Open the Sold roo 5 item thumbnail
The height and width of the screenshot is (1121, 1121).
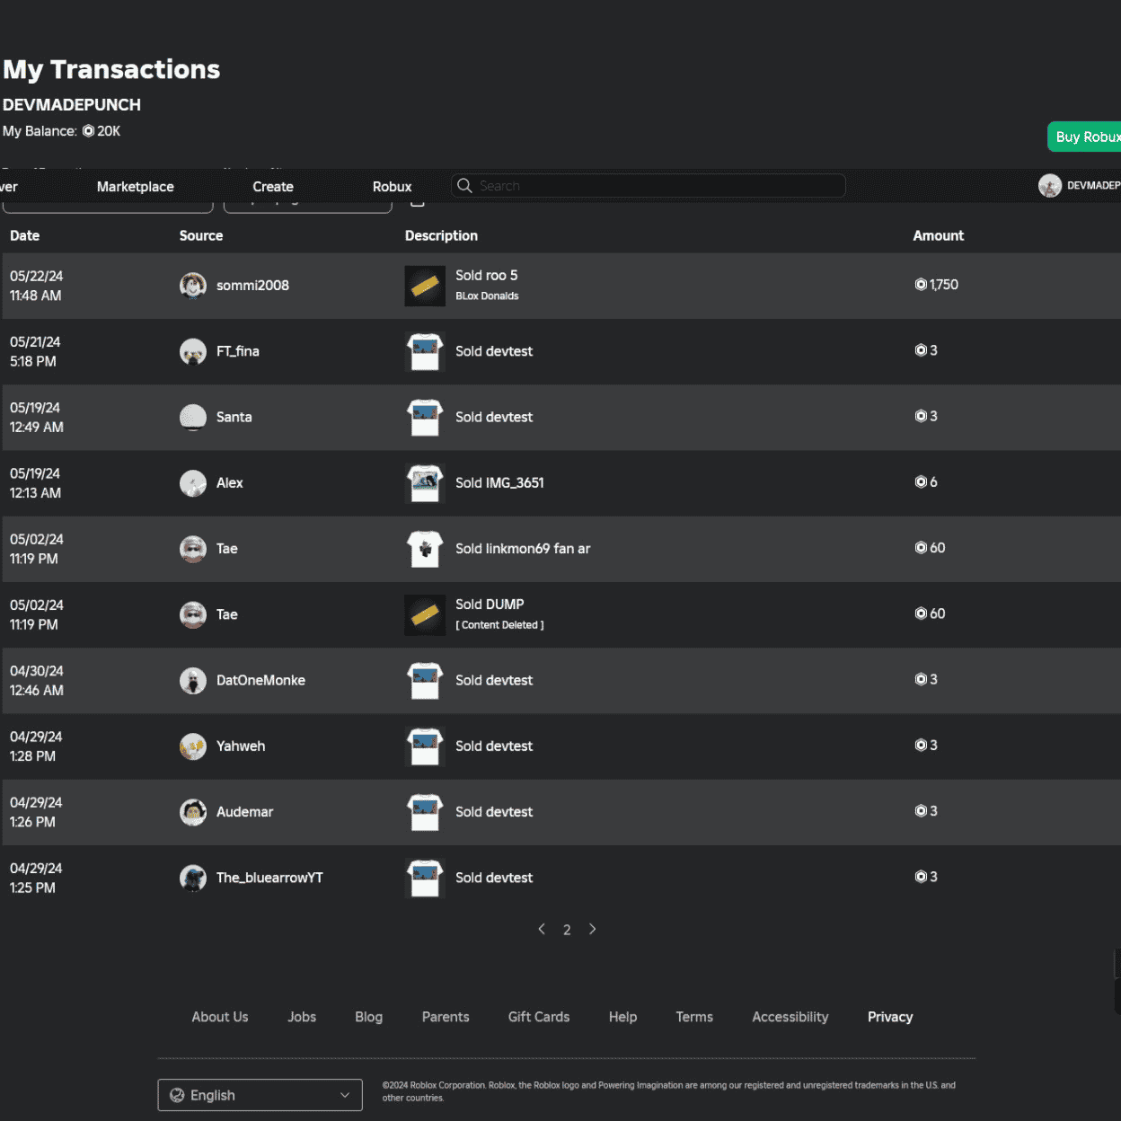pyautogui.click(x=425, y=286)
